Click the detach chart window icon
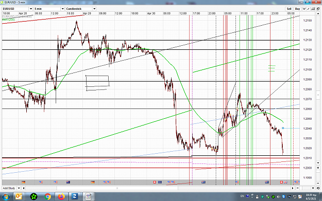Image resolution: width=322 pixels, height=201 pixels. 318,9
